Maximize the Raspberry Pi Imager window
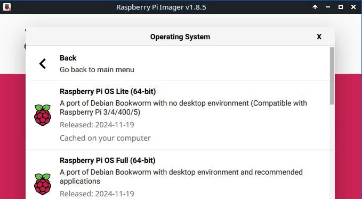 (341, 7)
